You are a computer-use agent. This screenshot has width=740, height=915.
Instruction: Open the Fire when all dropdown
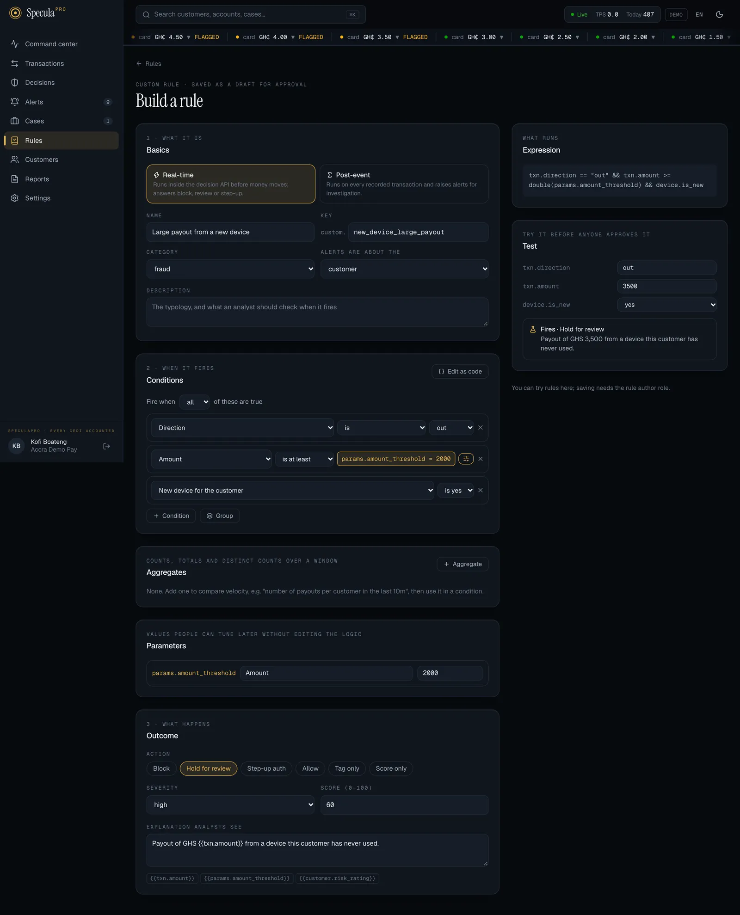point(195,402)
